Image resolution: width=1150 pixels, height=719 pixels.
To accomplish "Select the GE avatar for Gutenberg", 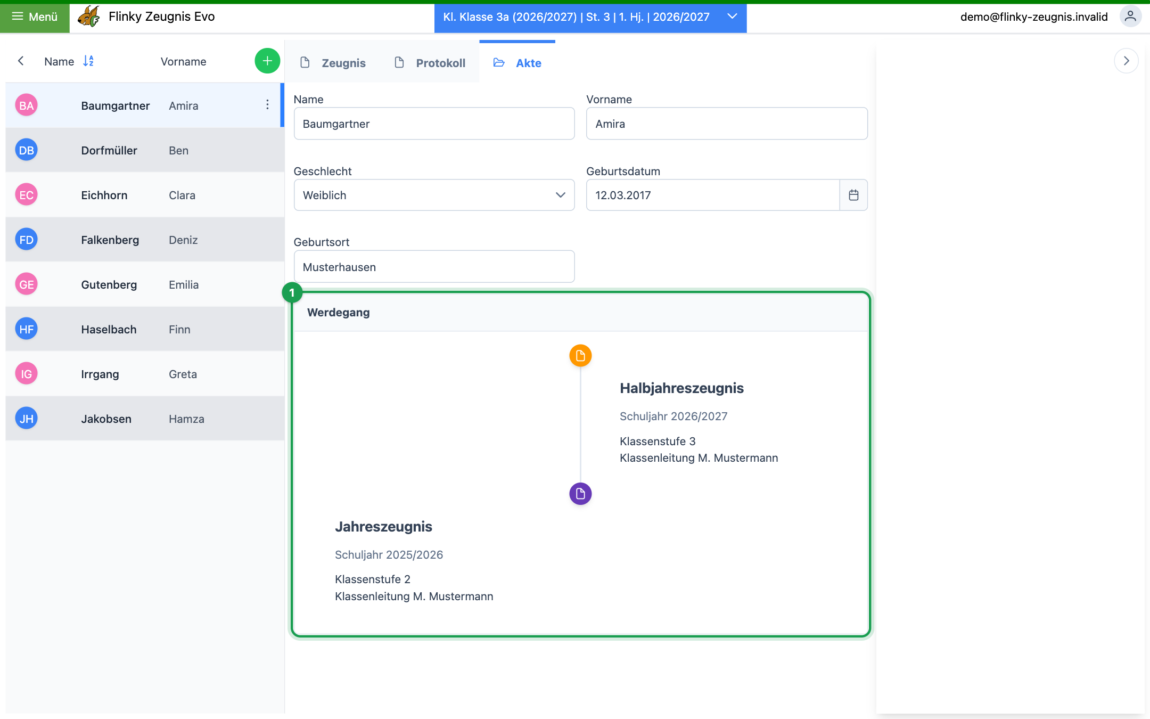I will click(26, 284).
